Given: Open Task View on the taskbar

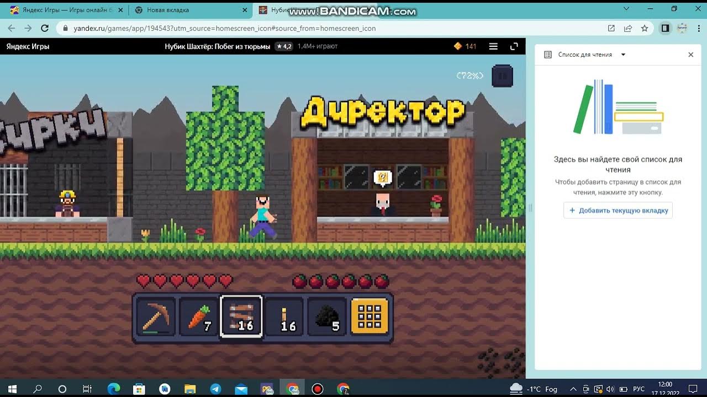Looking at the screenshot, I should point(87,389).
